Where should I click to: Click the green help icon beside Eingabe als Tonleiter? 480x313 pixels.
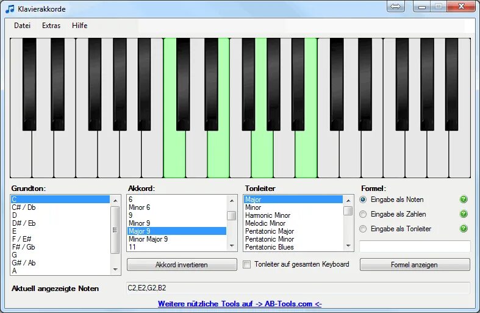tap(464, 228)
